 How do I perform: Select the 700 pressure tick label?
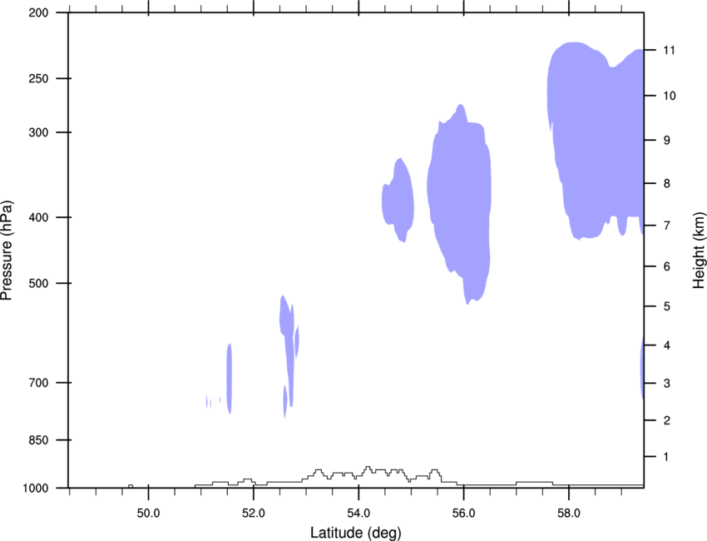(x=38, y=383)
